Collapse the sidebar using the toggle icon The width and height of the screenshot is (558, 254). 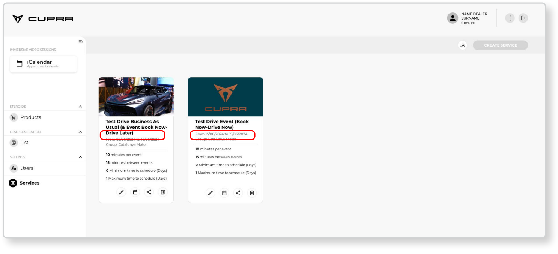click(80, 42)
